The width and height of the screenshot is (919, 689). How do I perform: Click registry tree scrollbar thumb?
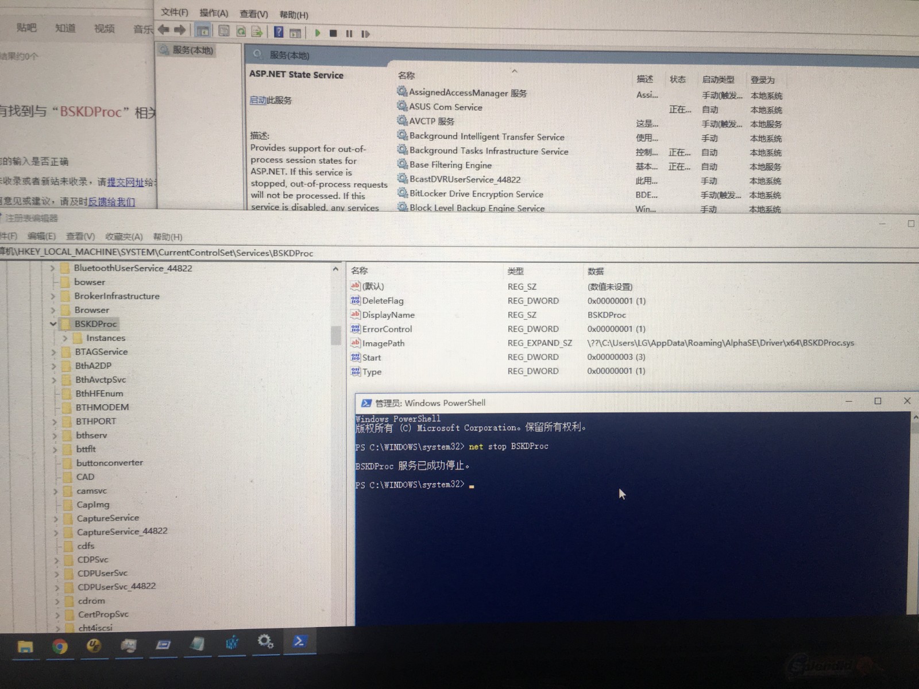coord(336,335)
